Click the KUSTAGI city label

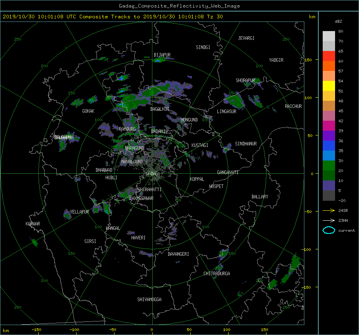pyautogui.click(x=200, y=145)
